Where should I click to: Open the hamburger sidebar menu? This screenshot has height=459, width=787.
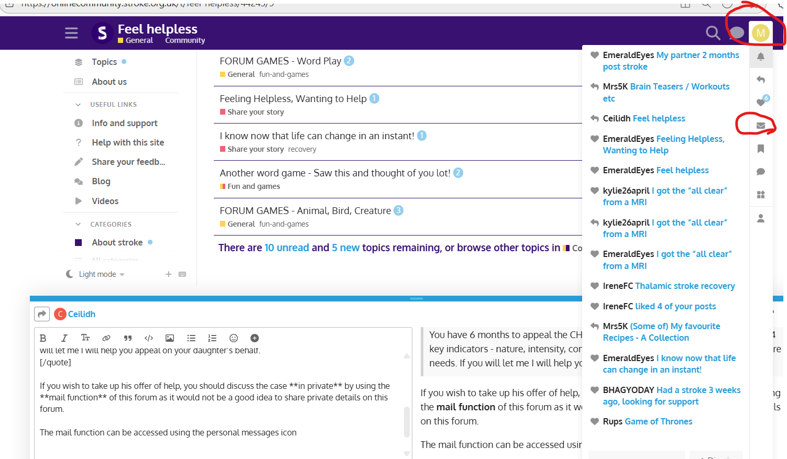pyautogui.click(x=71, y=33)
